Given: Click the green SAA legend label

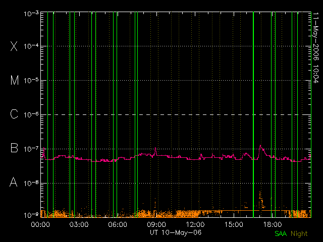Looking at the screenshot, I should pos(281,233).
